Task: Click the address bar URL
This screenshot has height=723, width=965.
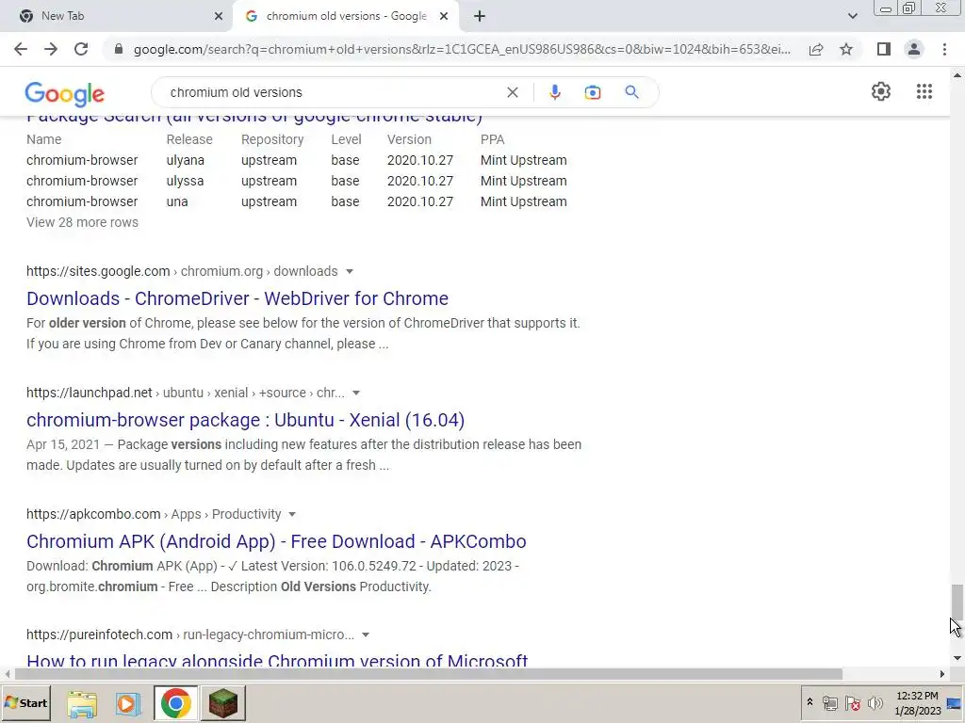Action: coord(462,49)
